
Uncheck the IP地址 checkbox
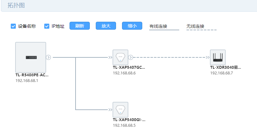47,26
